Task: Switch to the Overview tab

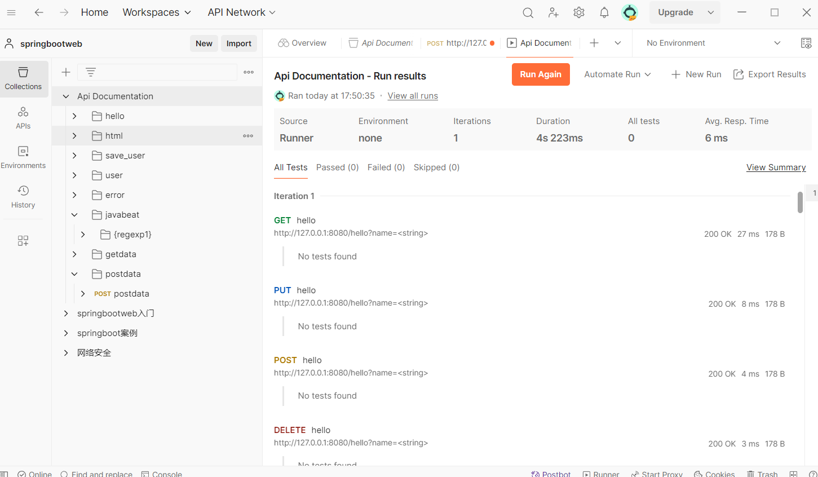Action: point(302,43)
